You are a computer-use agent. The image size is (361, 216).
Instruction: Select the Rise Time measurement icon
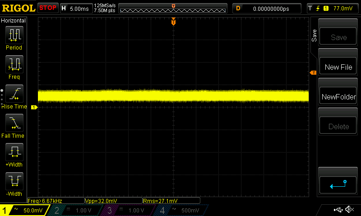click(x=14, y=94)
